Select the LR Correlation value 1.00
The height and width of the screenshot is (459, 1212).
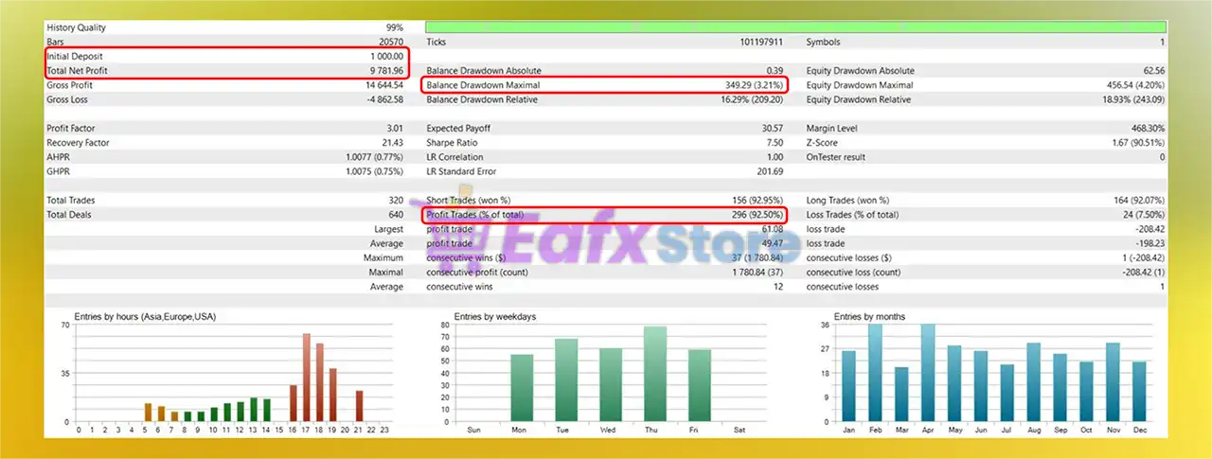point(774,157)
